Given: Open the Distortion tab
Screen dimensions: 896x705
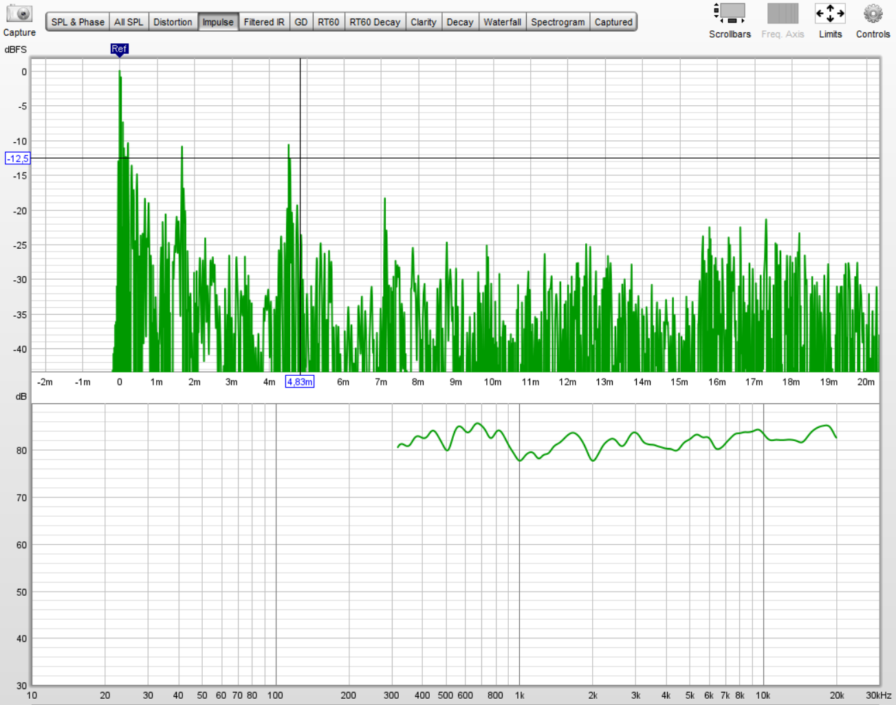Looking at the screenshot, I should point(173,22).
